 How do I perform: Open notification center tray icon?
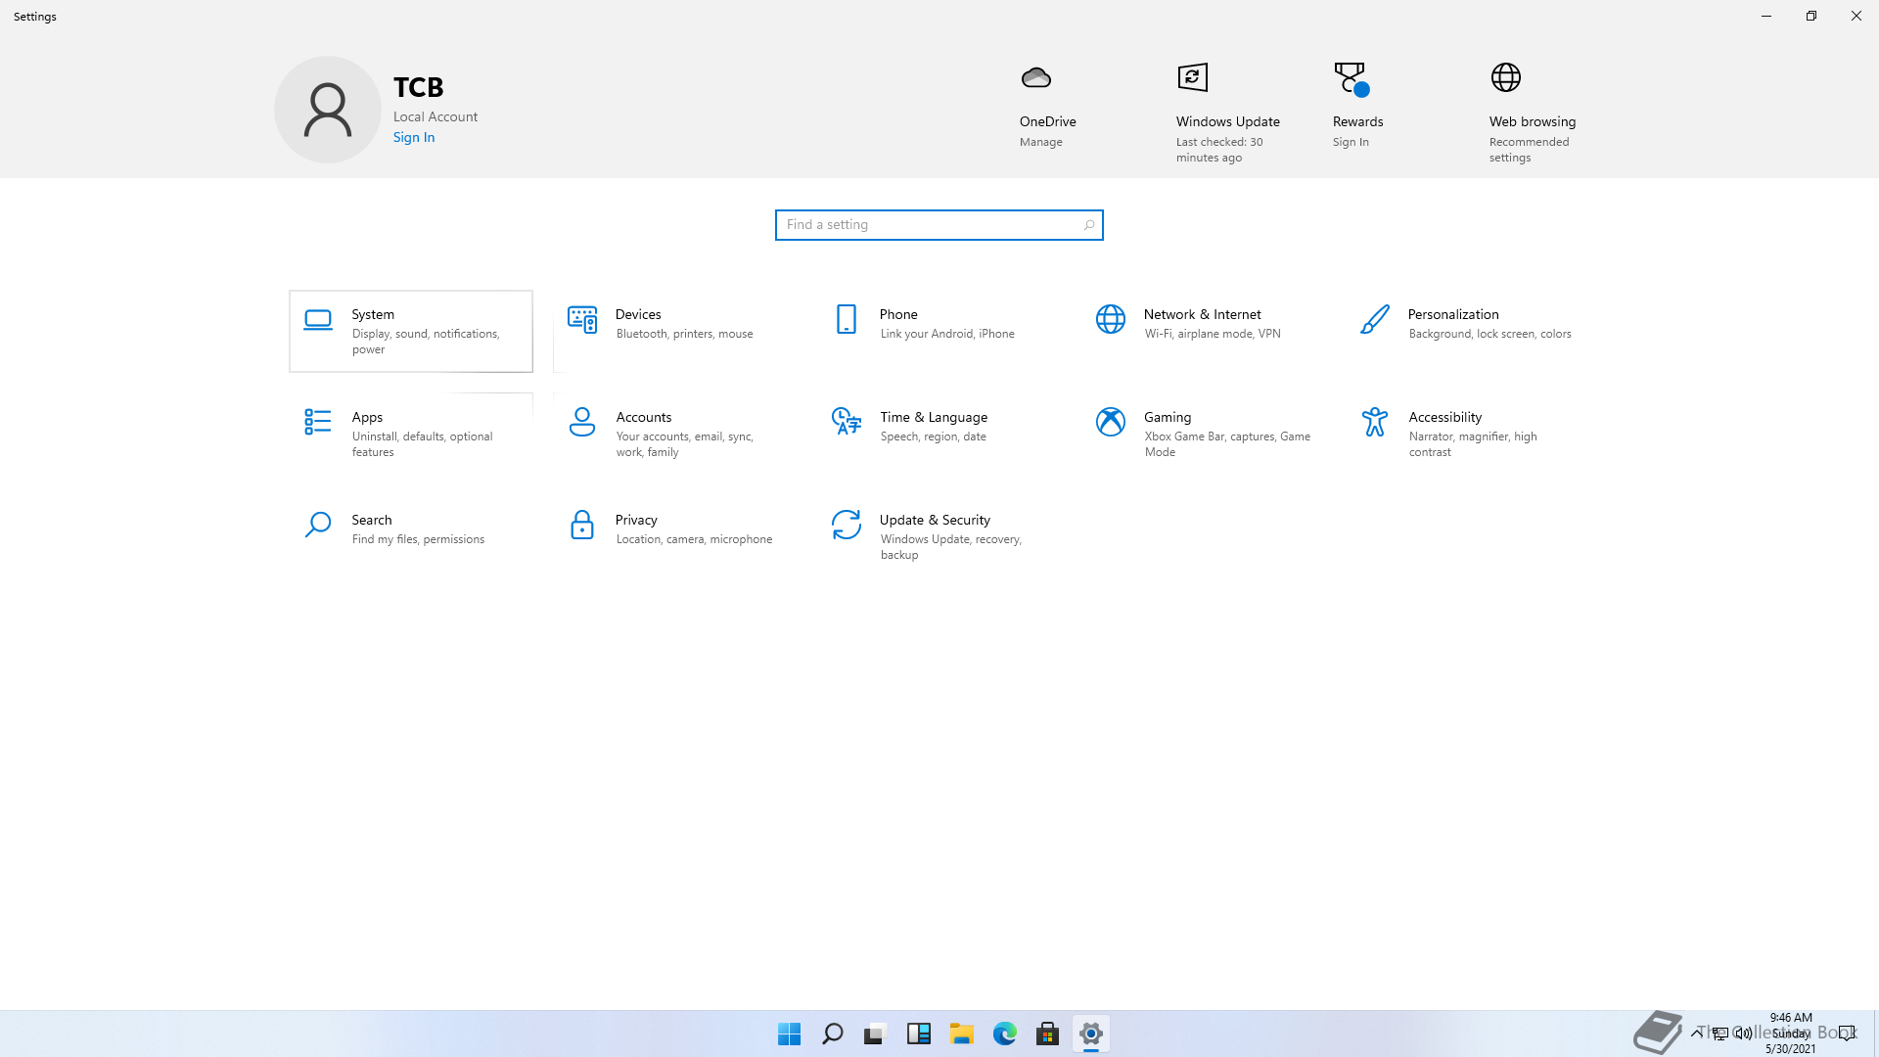coord(1847,1034)
